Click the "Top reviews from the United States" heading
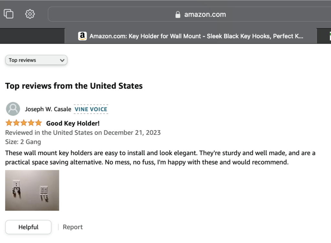 74,86
